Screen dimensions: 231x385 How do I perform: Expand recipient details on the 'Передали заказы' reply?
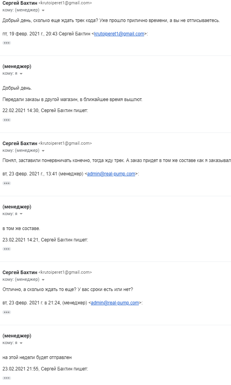pos(21,74)
